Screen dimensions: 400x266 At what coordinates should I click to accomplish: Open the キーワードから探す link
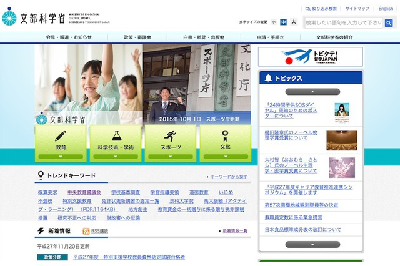point(229,177)
